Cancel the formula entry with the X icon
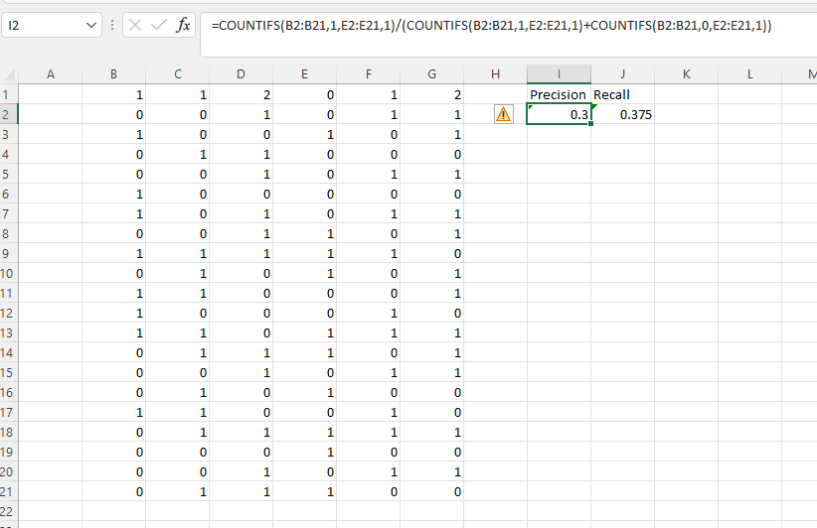The height and width of the screenshot is (528, 817). tap(135, 25)
